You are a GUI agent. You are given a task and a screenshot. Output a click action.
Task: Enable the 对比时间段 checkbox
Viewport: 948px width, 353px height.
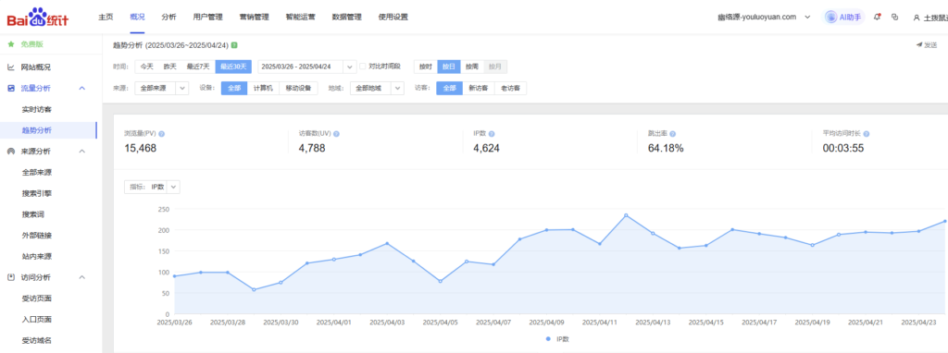click(363, 67)
